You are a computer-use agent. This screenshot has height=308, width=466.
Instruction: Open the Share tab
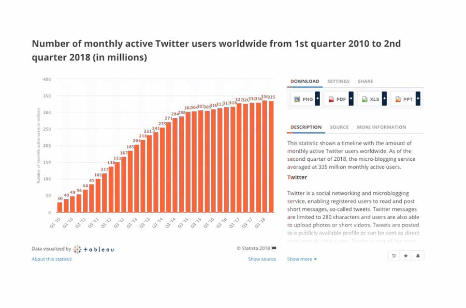coord(365,81)
